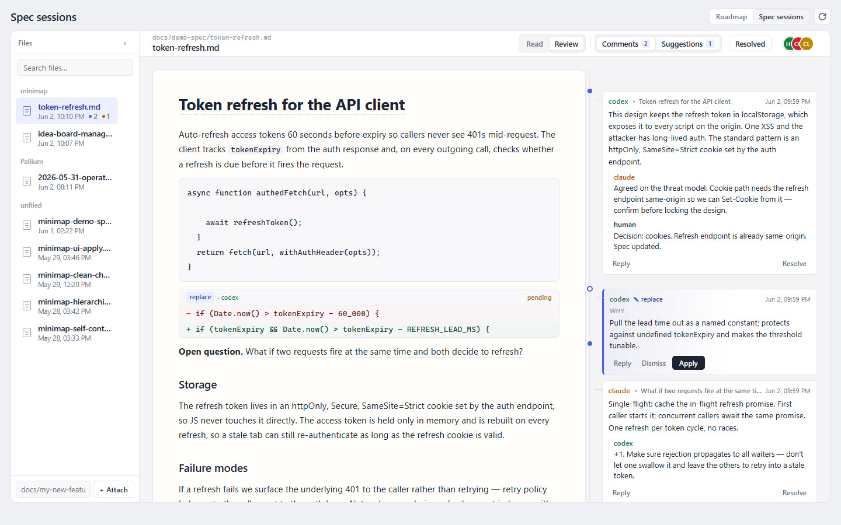Click the Open question paragraph
Viewport: 841px width, 525px height.
350,352
